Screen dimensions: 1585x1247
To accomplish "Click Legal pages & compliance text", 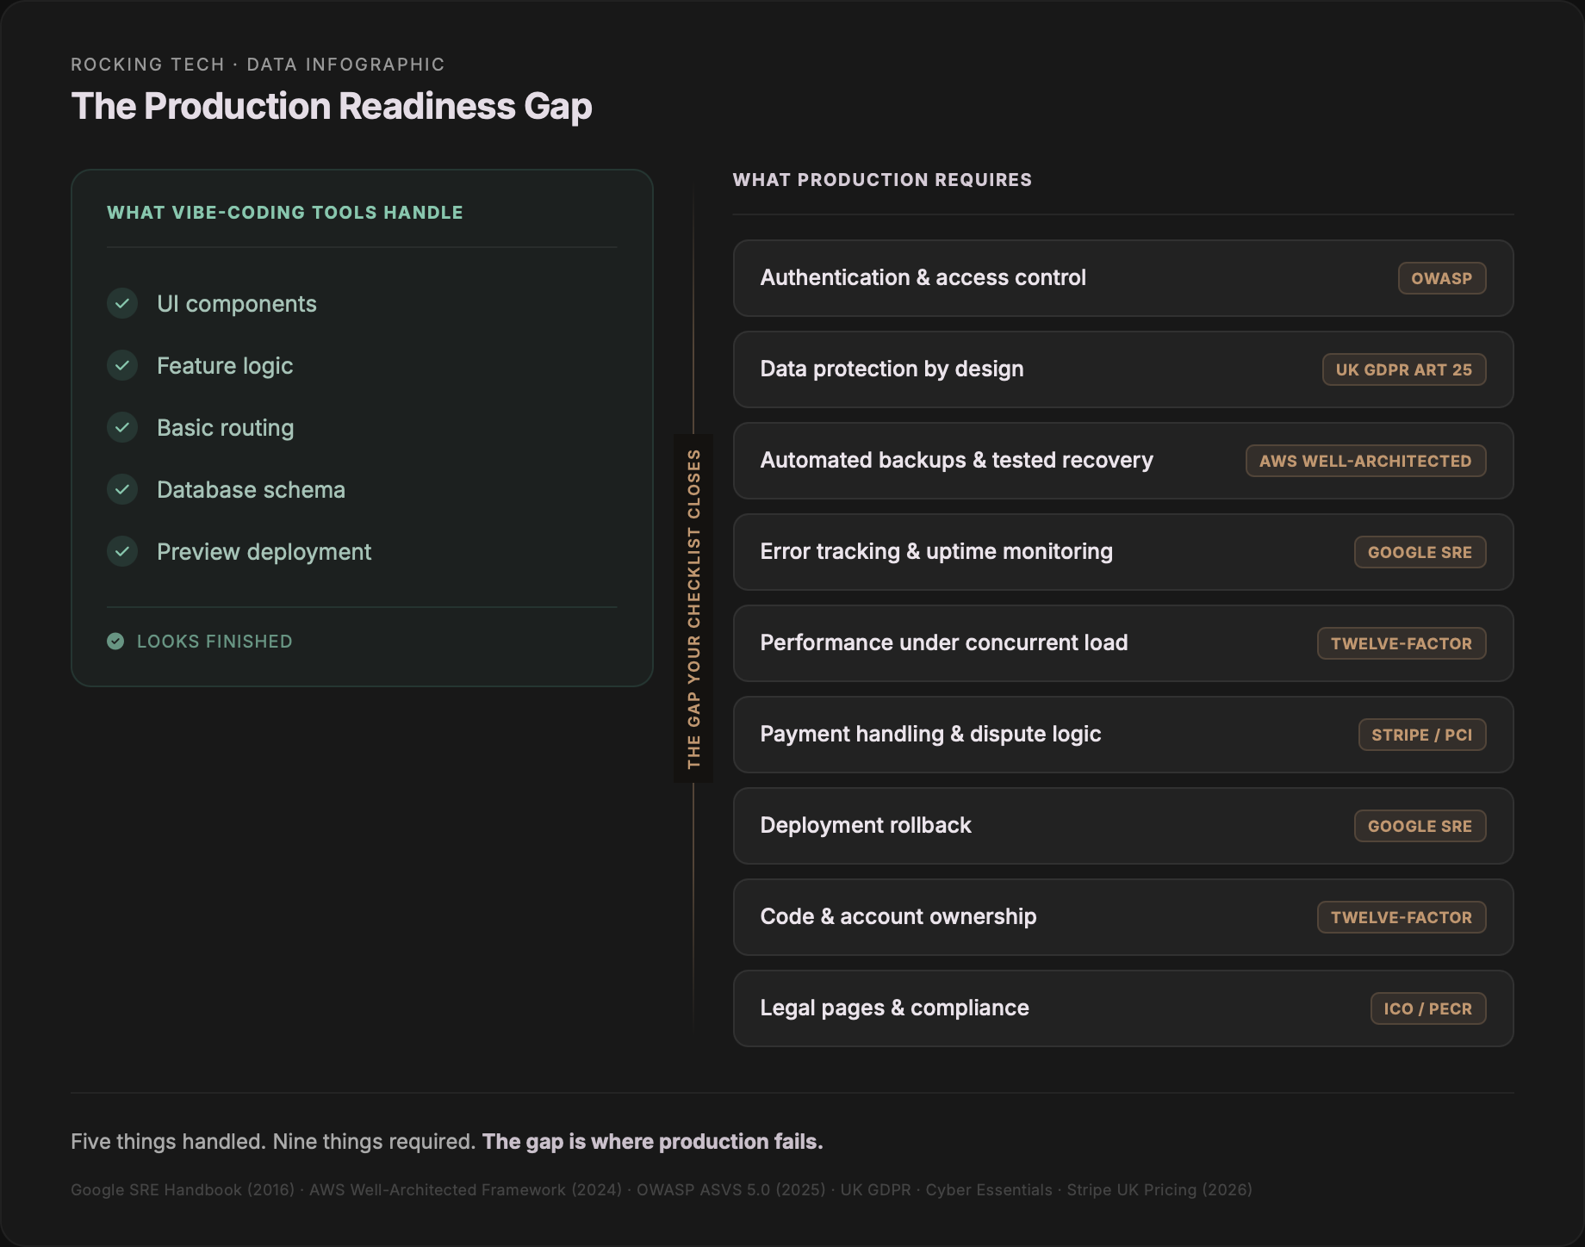I will (894, 1008).
